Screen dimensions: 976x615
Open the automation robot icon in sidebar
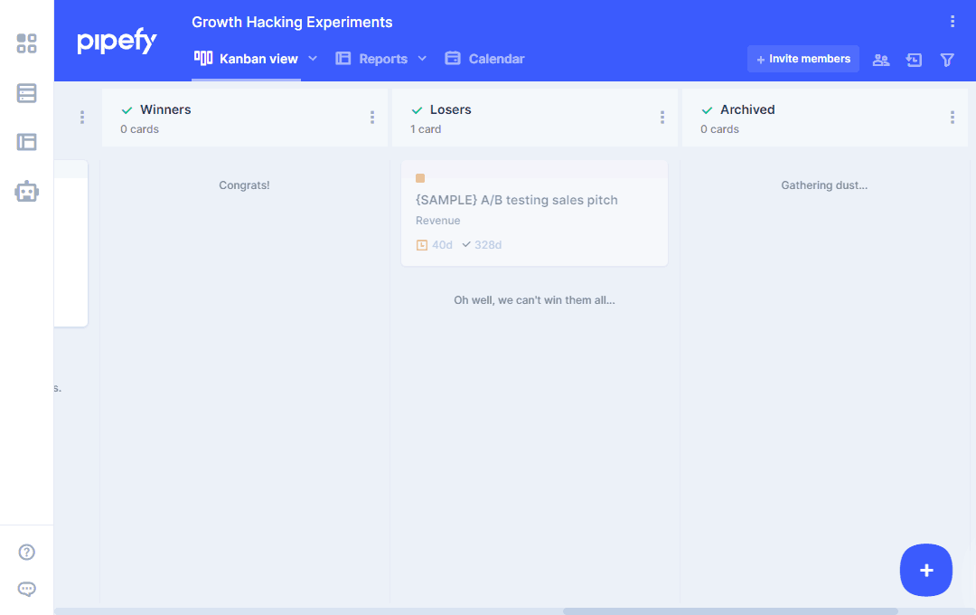[27, 191]
